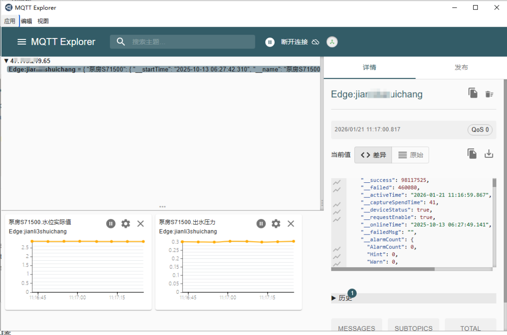Open the hamburger menu beside MQTT Explorer
The width and height of the screenshot is (507, 335).
[x=22, y=42]
